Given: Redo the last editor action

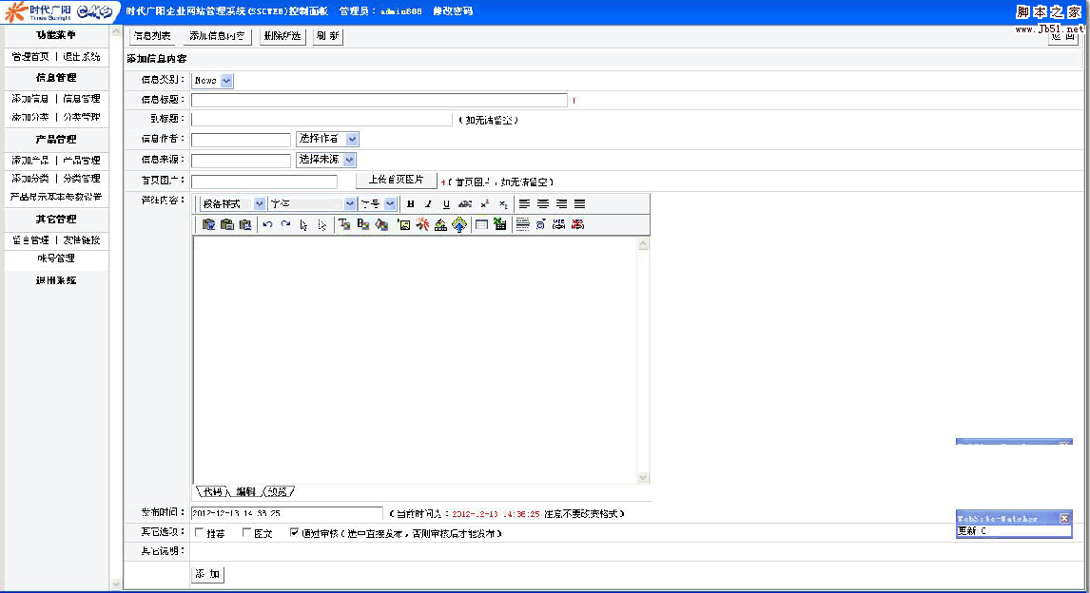Looking at the screenshot, I should [x=285, y=224].
